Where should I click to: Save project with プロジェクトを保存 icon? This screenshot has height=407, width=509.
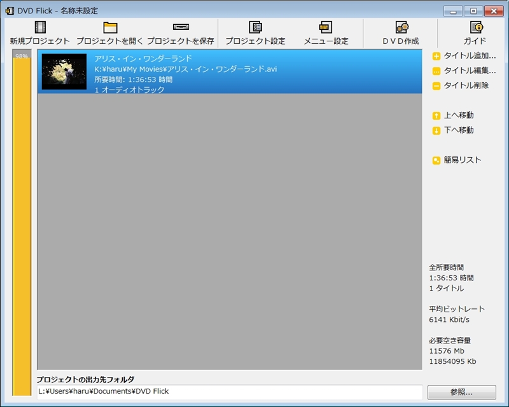(181, 27)
